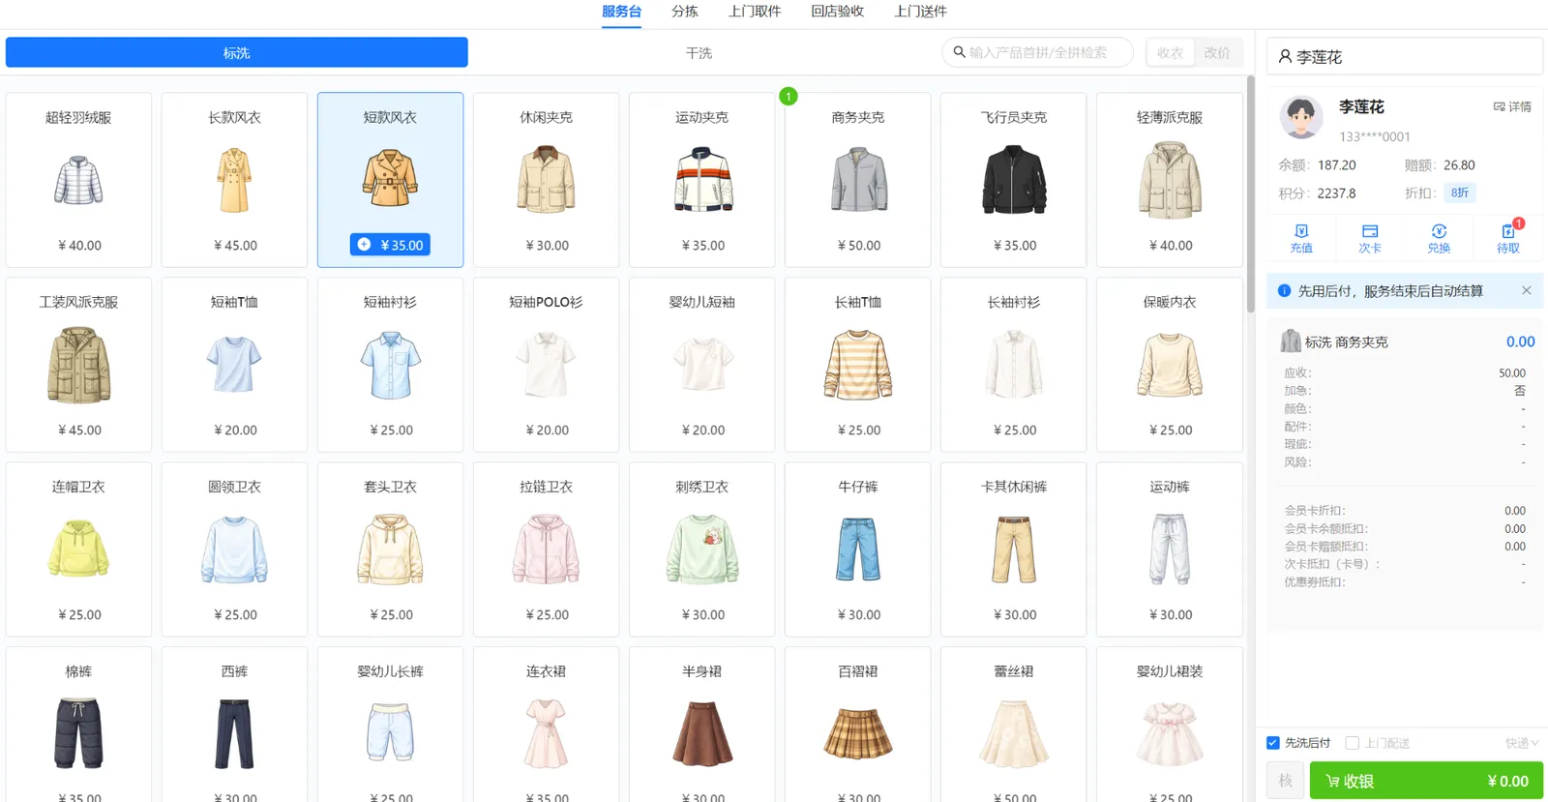1548x802 pixels.
Task: Click the 收衣 button
Action: click(x=1171, y=52)
